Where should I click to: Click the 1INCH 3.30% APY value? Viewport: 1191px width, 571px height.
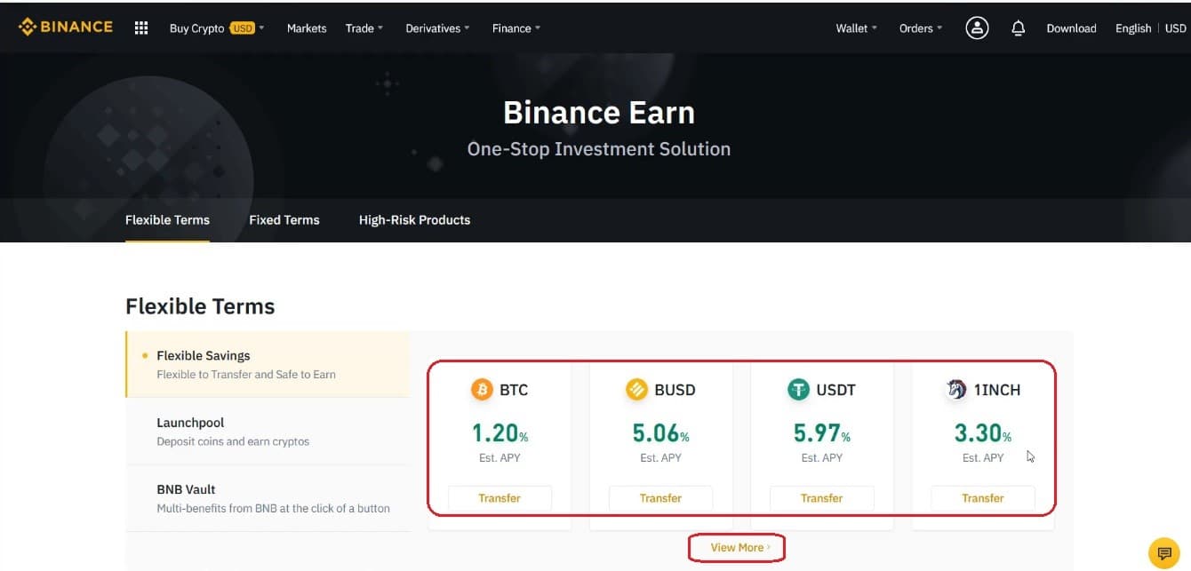[983, 432]
